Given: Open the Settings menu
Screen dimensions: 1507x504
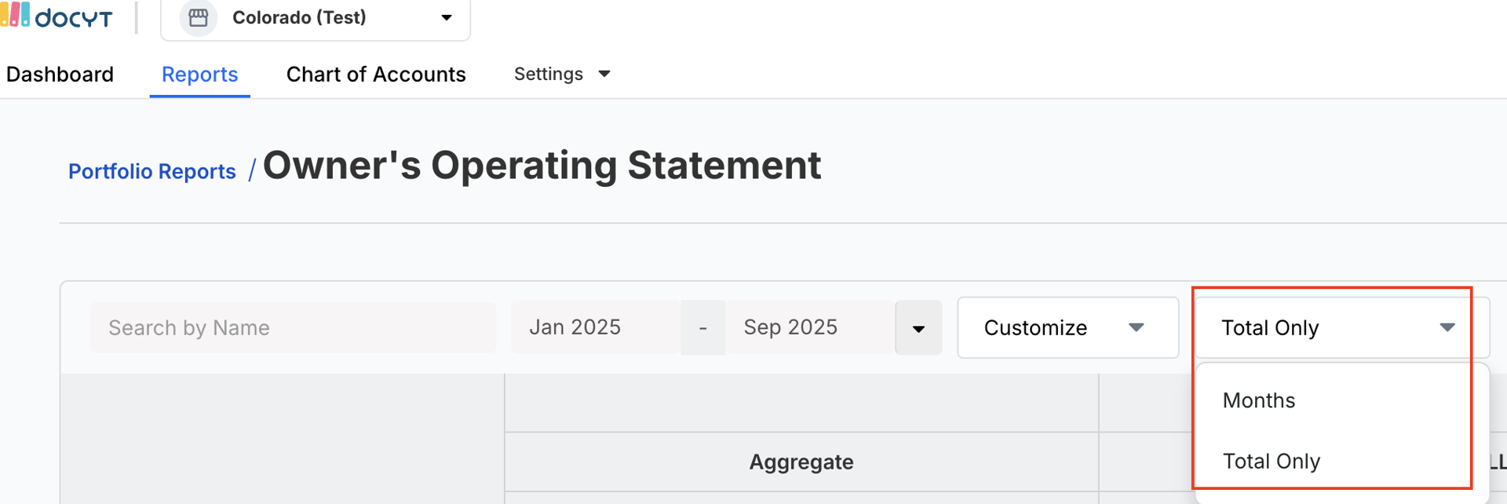Looking at the screenshot, I should (549, 74).
